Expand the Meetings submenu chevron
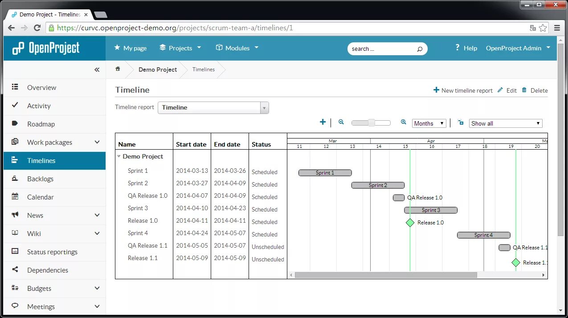Image resolution: width=568 pixels, height=318 pixels. click(x=97, y=306)
